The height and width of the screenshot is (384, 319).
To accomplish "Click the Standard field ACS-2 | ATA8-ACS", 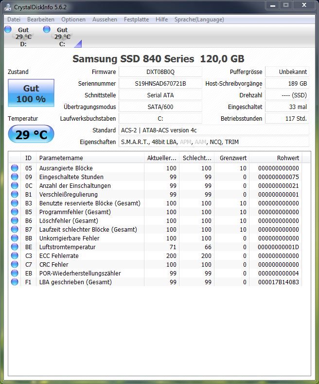I will (x=214, y=130).
